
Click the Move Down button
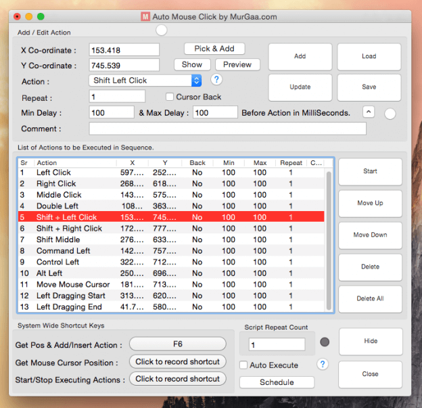[370, 235]
